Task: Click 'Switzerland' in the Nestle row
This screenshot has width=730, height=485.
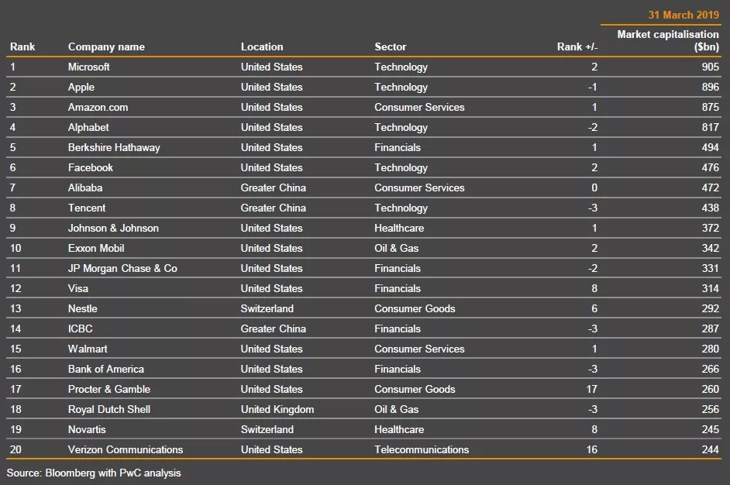Action: pyautogui.click(x=267, y=308)
